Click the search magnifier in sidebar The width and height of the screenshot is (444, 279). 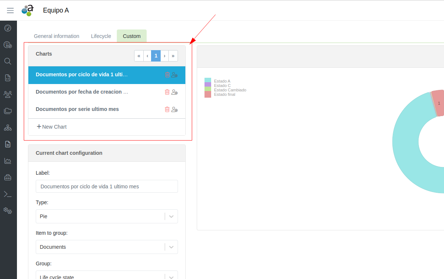tap(8, 61)
